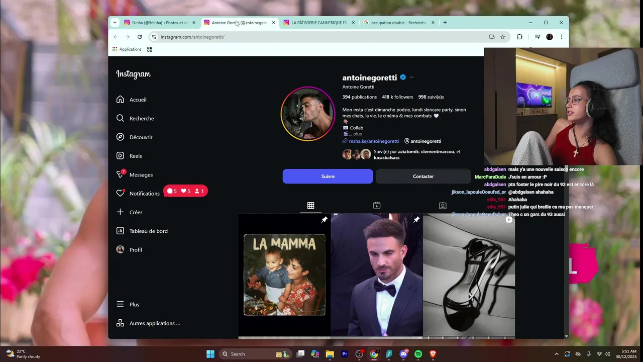Show hidden system tray icons
Screen dimensions: 643x362
point(556,354)
